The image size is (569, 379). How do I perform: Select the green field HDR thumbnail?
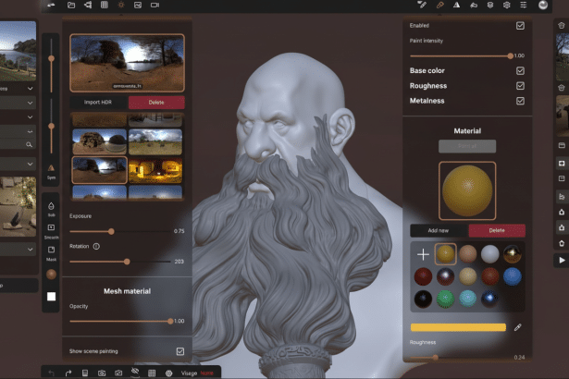click(155, 141)
